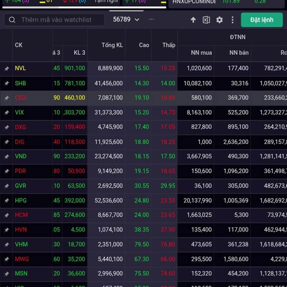Click VHM high price 79.50
This screenshot has width=287, height=287.
(142, 244)
